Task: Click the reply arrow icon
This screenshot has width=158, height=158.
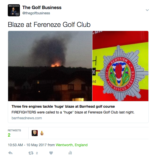Action: coord(10,153)
